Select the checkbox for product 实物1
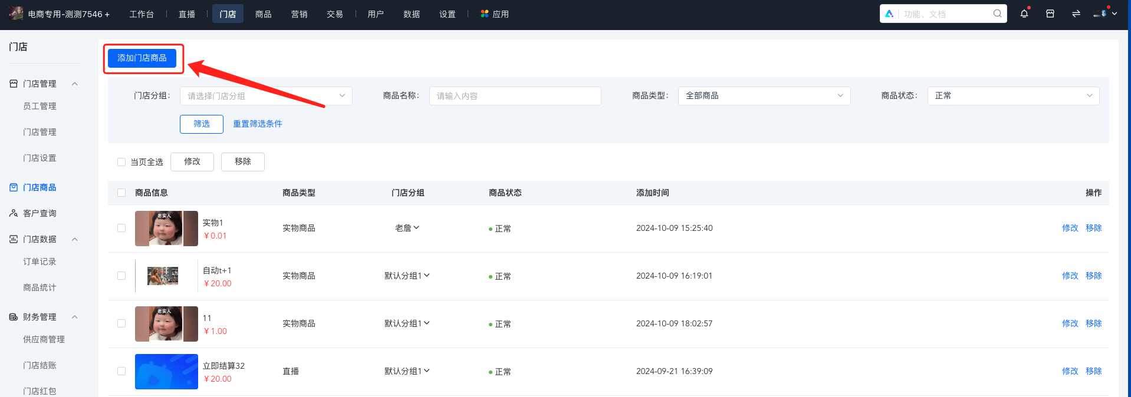This screenshot has height=397, width=1131. tap(121, 228)
